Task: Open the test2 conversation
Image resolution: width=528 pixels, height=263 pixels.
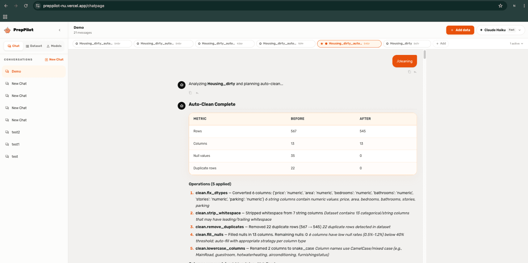Action: (34, 132)
